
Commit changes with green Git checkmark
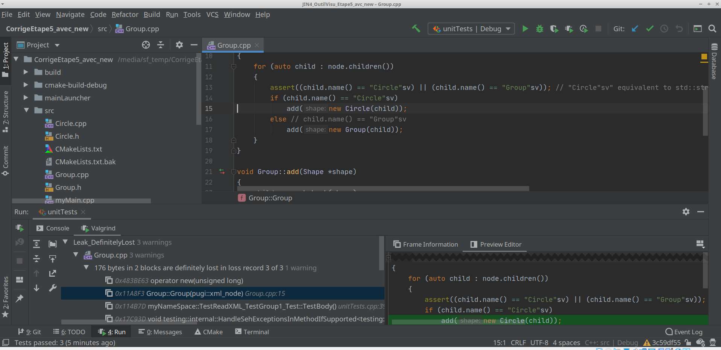pos(650,29)
